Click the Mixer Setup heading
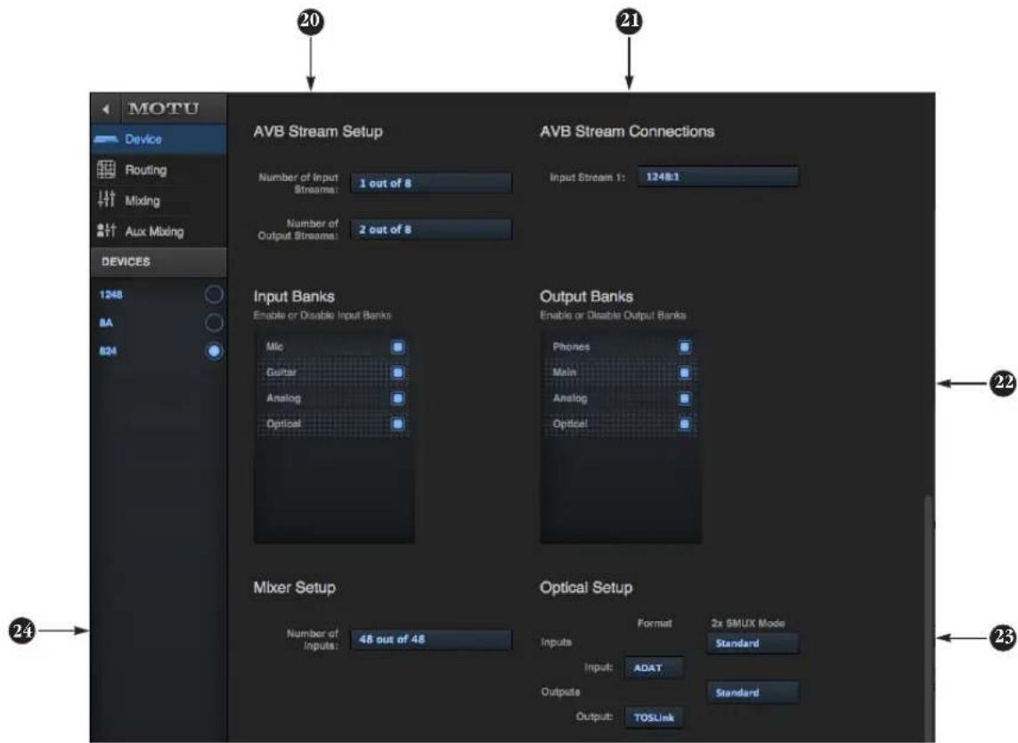 294,587
